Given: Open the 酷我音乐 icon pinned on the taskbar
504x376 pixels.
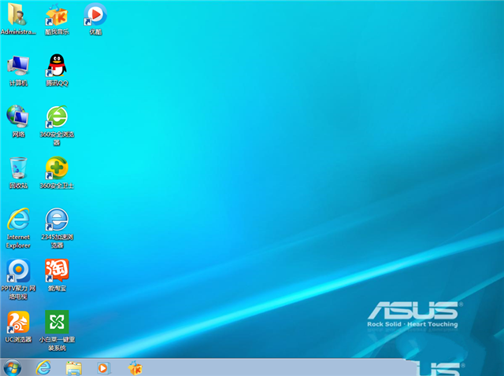Looking at the screenshot, I should coord(135,367).
